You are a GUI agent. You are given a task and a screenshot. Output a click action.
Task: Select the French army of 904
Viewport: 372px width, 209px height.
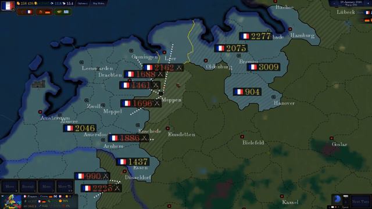pos(247,92)
